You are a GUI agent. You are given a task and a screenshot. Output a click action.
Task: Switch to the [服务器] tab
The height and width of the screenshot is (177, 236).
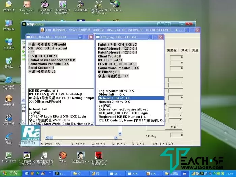click(172, 50)
